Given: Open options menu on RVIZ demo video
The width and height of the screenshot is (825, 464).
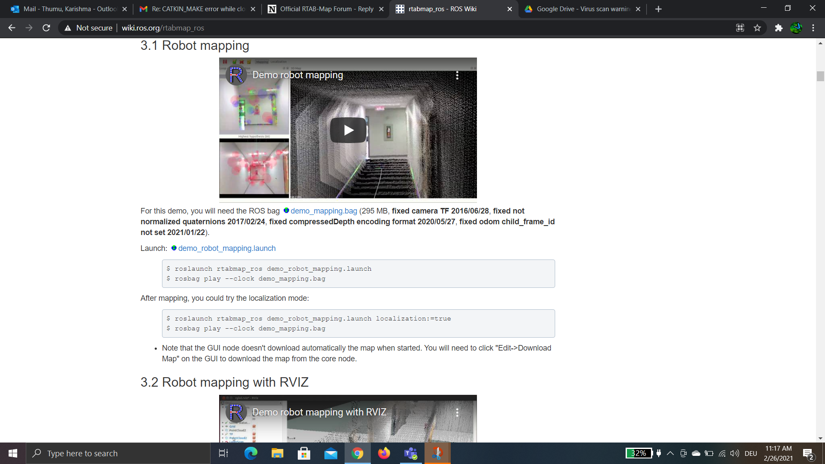Looking at the screenshot, I should [457, 412].
